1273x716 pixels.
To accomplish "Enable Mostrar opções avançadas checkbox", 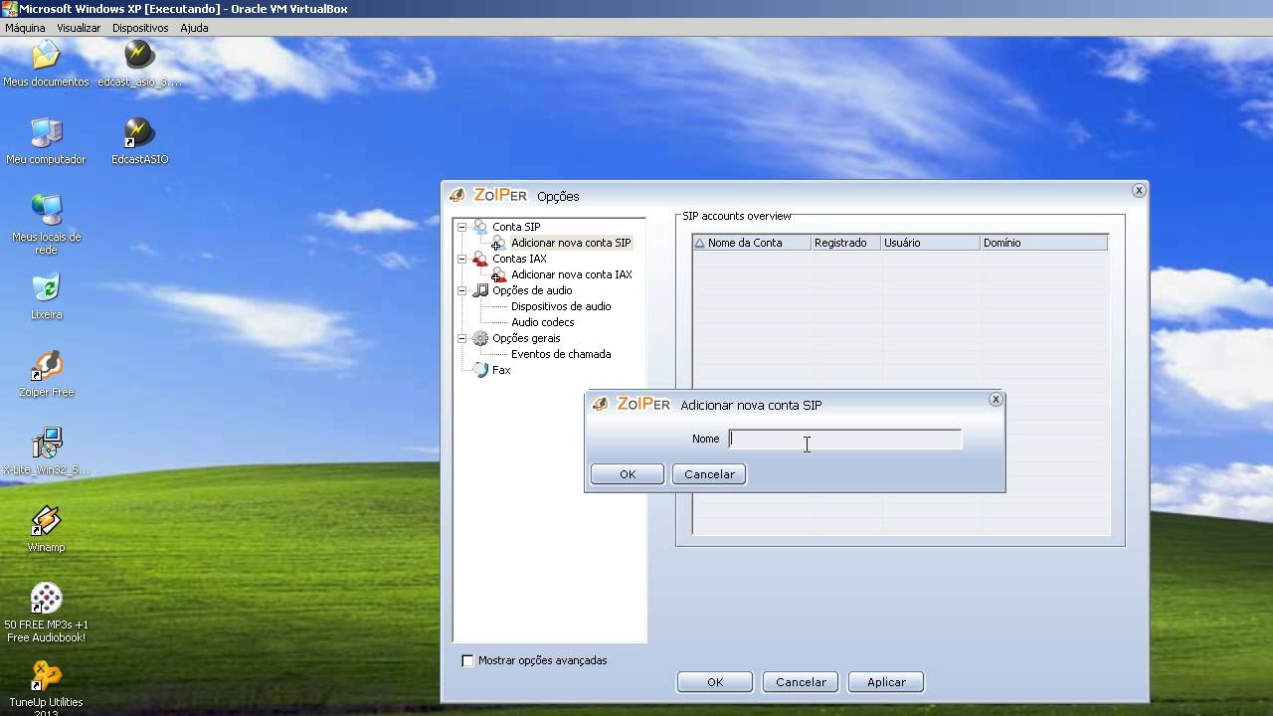I will (467, 660).
